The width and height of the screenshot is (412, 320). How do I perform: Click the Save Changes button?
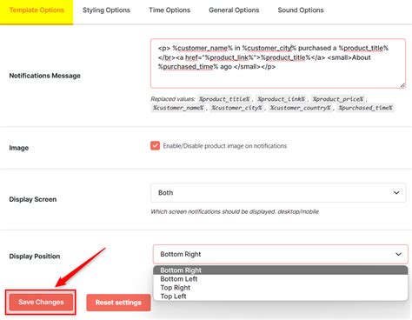41,302
